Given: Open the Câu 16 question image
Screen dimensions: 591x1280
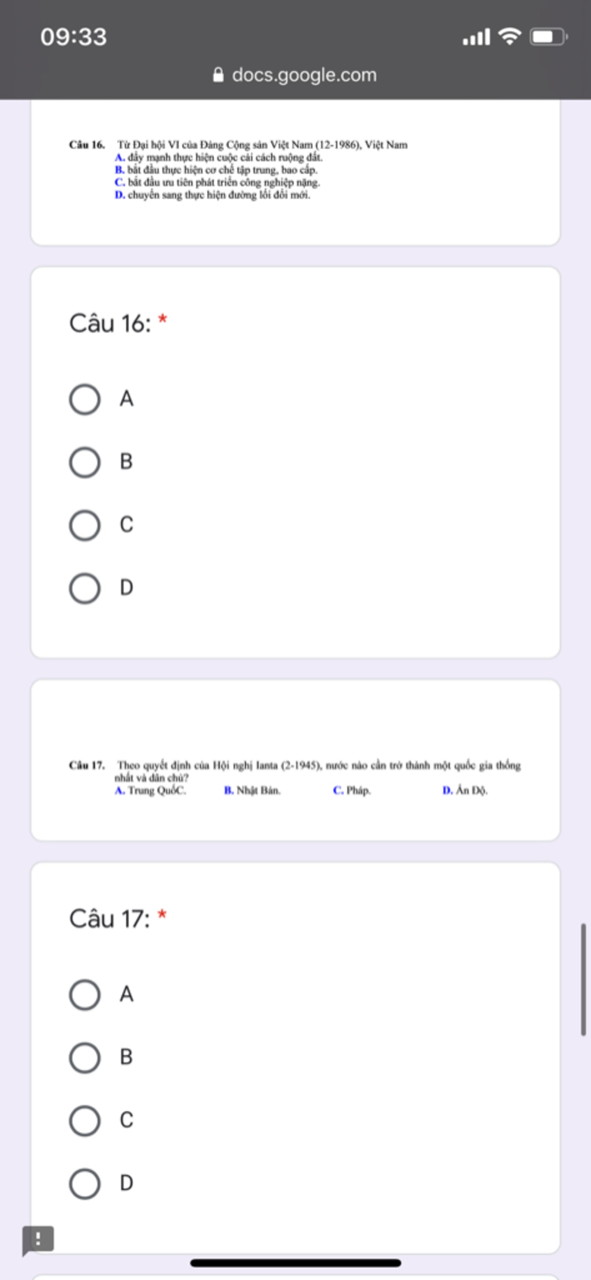Looking at the screenshot, I should click(238, 170).
